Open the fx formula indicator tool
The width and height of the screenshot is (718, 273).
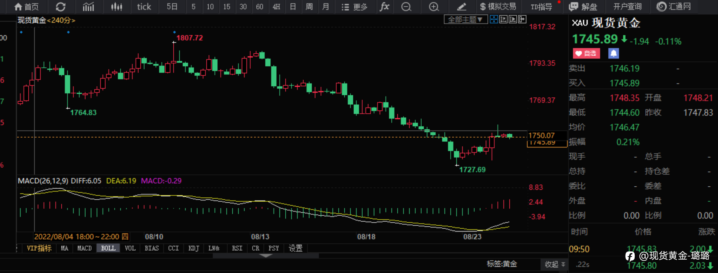tap(384, 7)
